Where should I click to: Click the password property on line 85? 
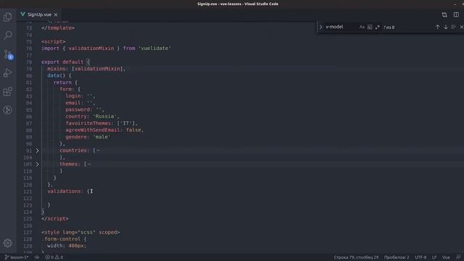[x=78, y=109]
